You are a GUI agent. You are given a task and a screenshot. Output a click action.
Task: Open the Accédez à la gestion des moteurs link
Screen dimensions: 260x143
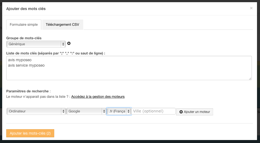98,97
